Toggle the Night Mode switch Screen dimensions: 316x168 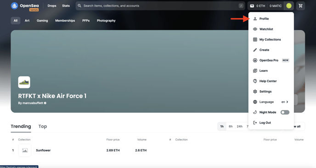coord(285,112)
